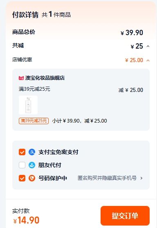The height and width of the screenshot is (228, 157).
Task: Click the phone number protection shield icon
Action: coord(32,178)
